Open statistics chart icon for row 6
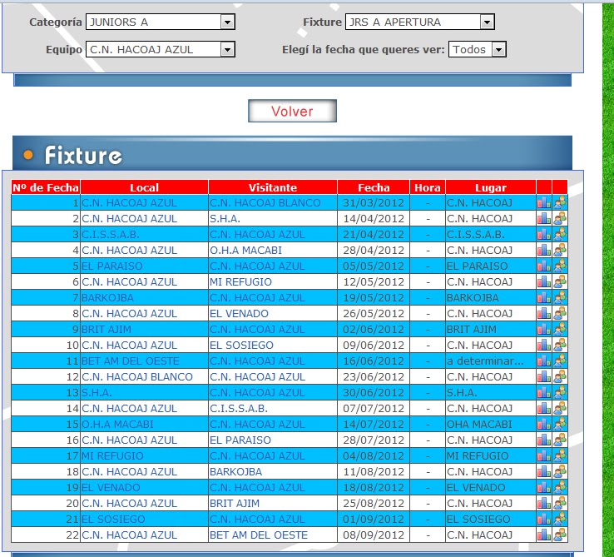614x557 pixels. click(543, 282)
